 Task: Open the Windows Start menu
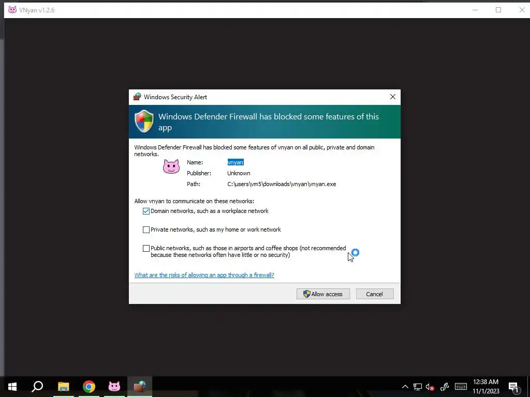click(12, 387)
